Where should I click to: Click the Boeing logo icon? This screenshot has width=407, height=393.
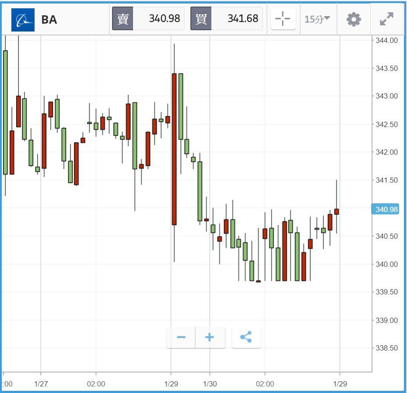(23, 20)
